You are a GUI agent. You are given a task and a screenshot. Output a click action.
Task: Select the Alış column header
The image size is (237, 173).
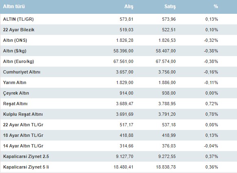[129, 6]
